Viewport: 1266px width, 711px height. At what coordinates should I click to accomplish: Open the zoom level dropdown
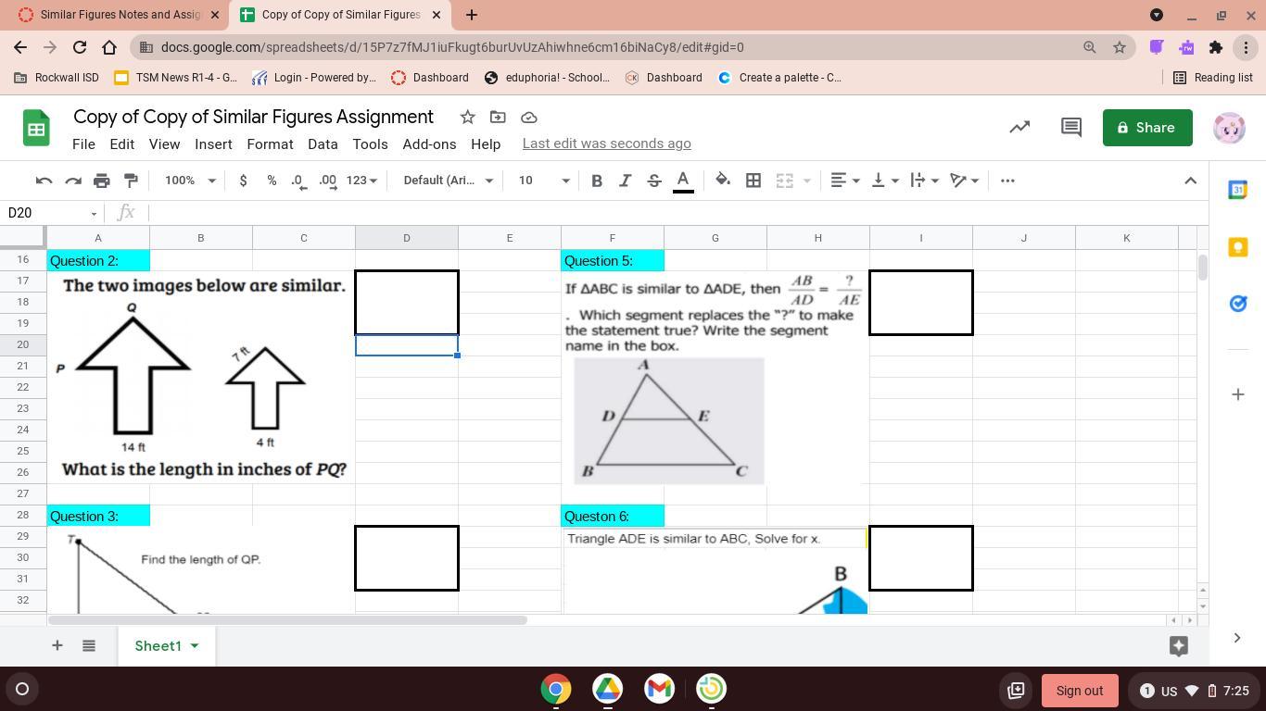tap(190, 181)
